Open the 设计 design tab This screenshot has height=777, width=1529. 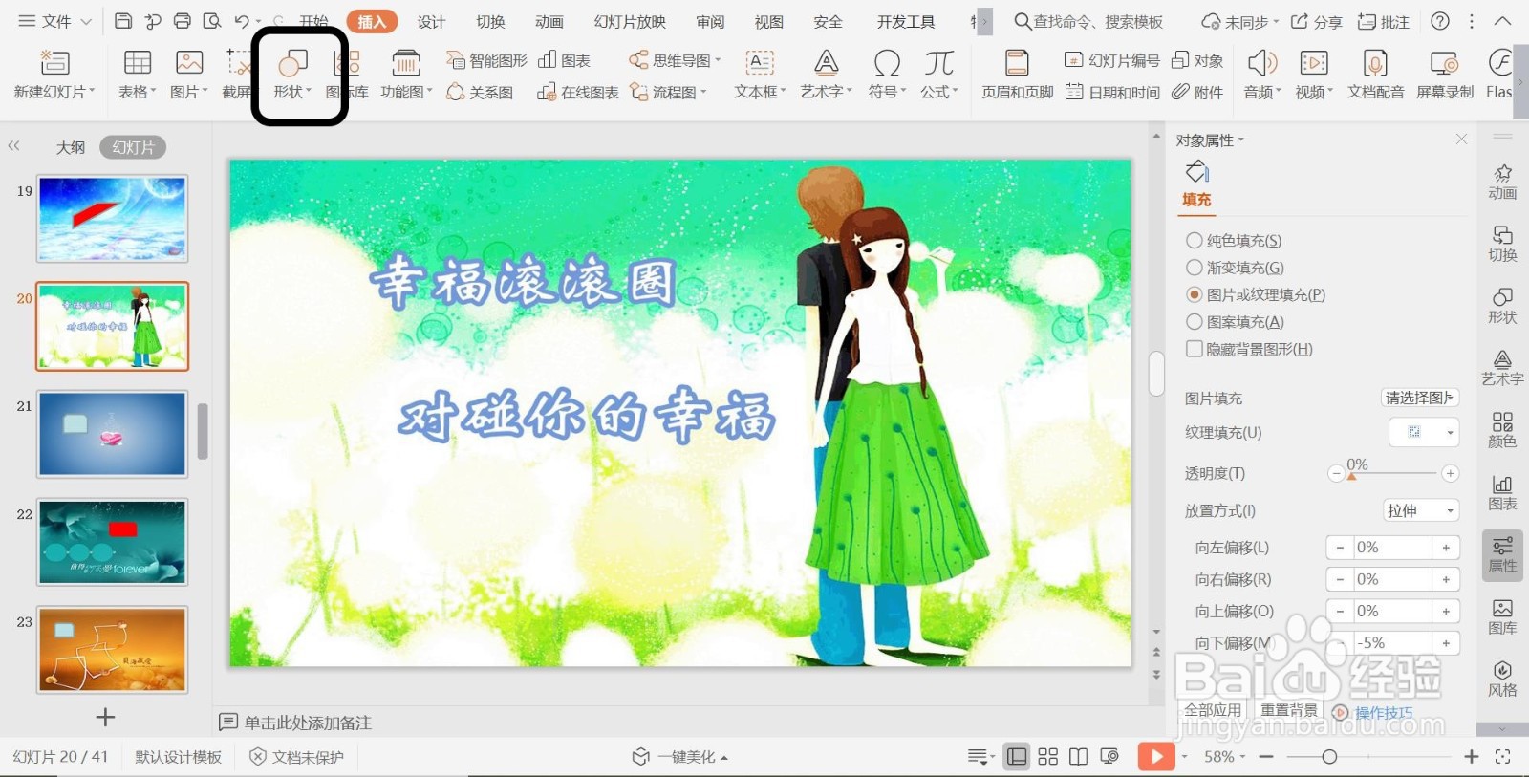[x=431, y=21]
